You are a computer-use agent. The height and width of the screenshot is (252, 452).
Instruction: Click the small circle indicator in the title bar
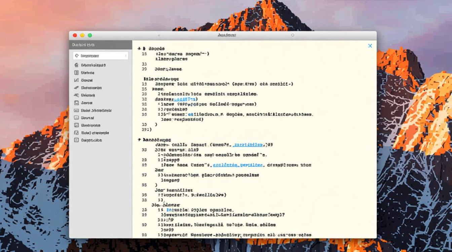293,35
